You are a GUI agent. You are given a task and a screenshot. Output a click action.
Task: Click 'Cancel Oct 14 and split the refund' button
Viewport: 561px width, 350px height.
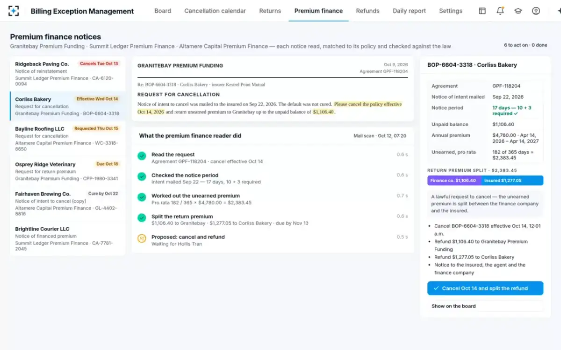(x=485, y=288)
